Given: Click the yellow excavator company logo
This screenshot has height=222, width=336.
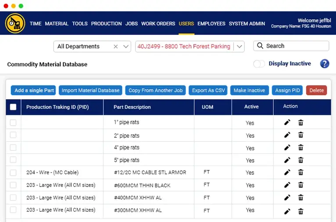Looking at the screenshot, I should tap(15, 23).
